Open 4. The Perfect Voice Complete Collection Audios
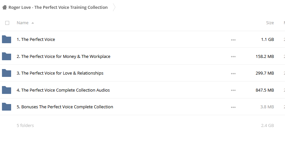This screenshot has height=142, width=285. [x=63, y=90]
